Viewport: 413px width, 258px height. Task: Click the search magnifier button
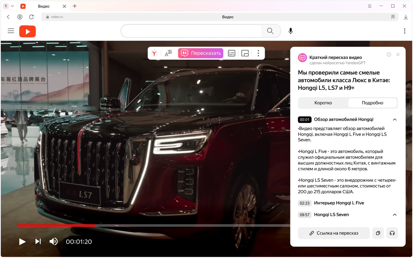click(x=270, y=31)
